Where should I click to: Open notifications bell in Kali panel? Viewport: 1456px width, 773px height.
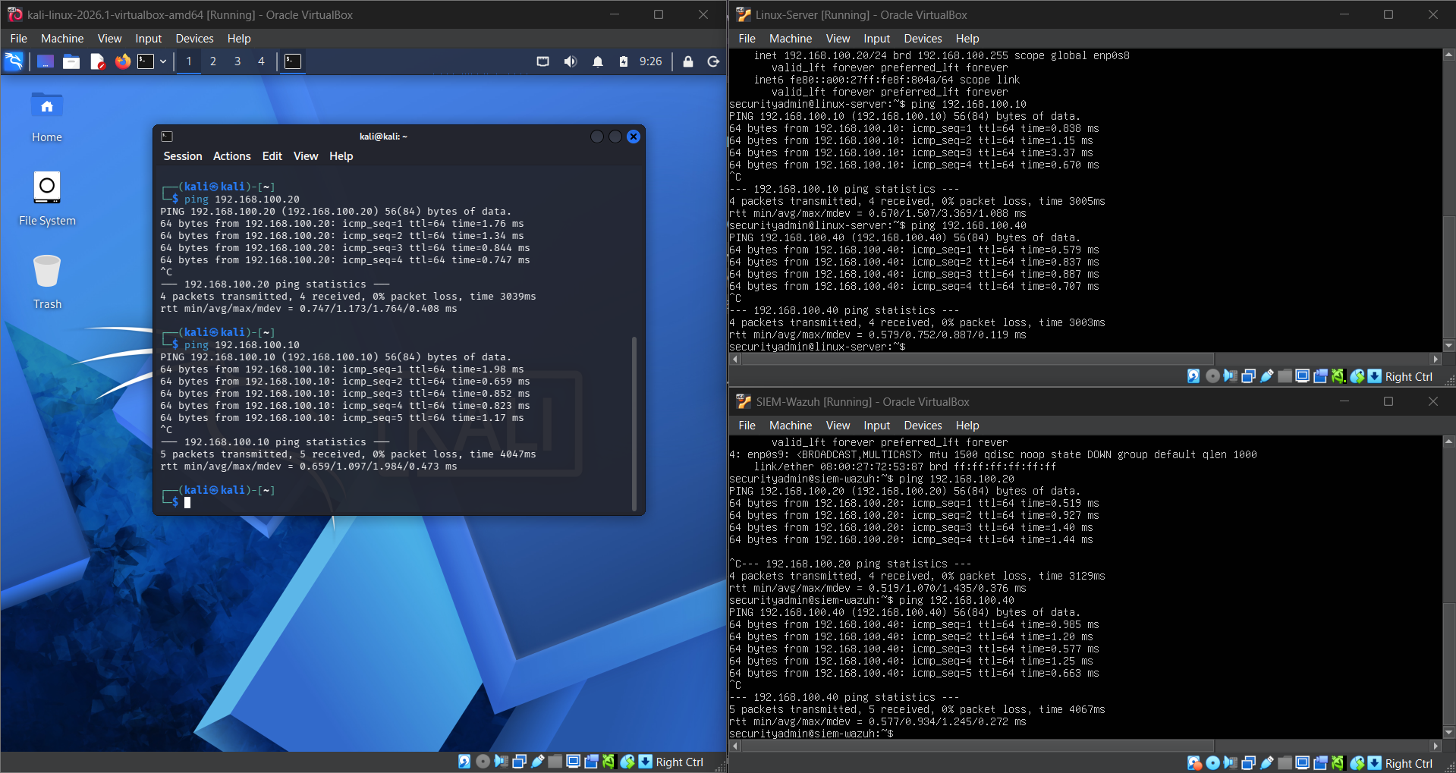tap(598, 61)
